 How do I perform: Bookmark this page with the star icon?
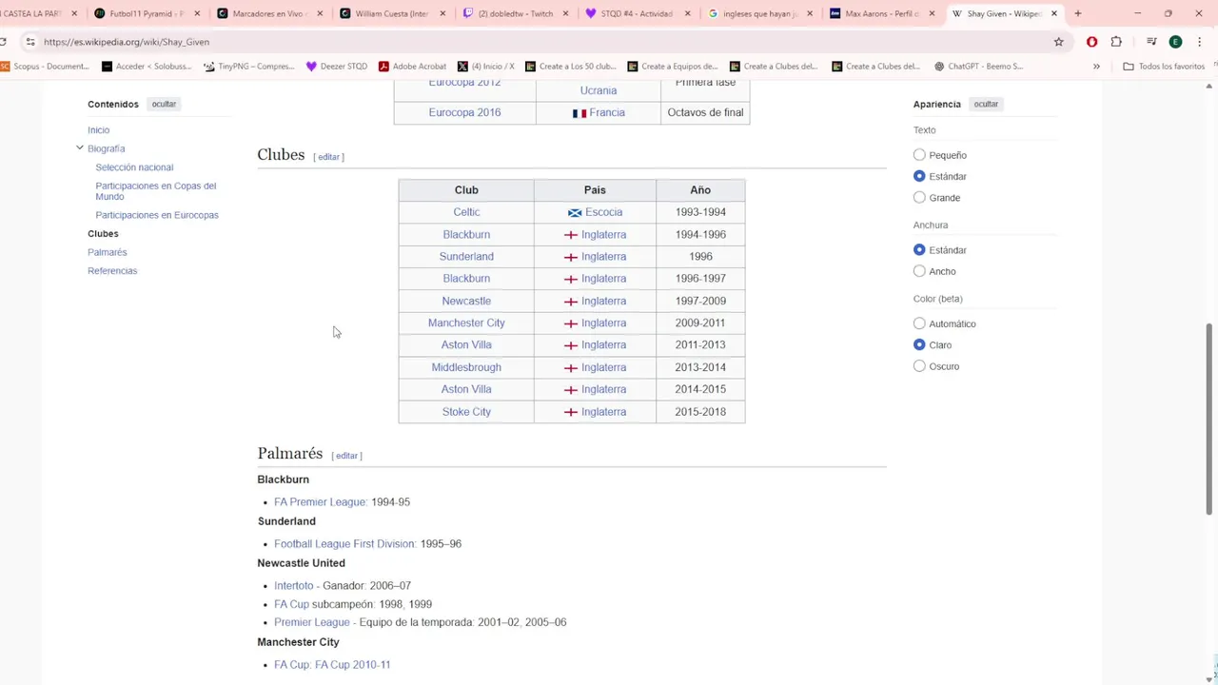1058,42
